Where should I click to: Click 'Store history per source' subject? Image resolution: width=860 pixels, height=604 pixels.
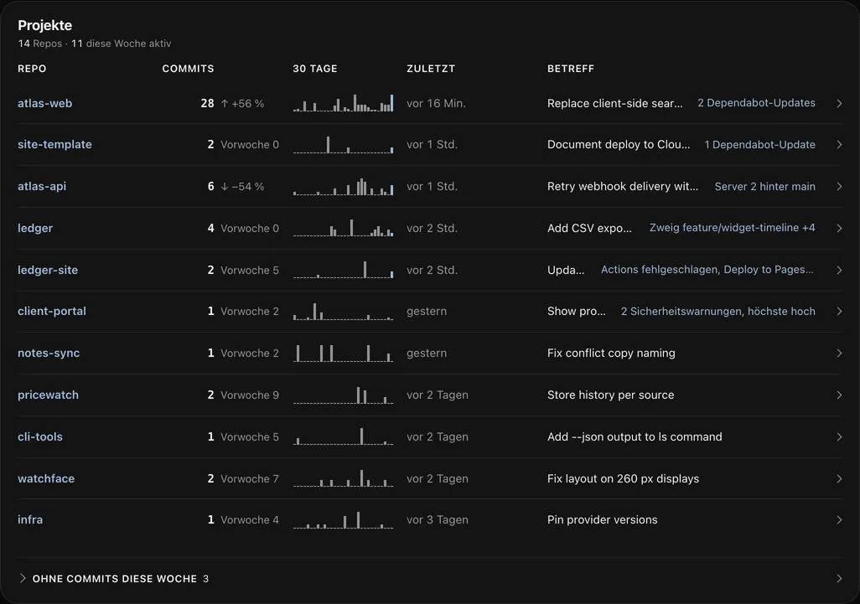tap(610, 395)
